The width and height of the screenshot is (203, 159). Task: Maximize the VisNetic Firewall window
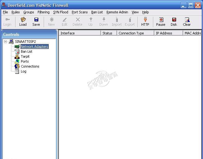pos(191,5)
